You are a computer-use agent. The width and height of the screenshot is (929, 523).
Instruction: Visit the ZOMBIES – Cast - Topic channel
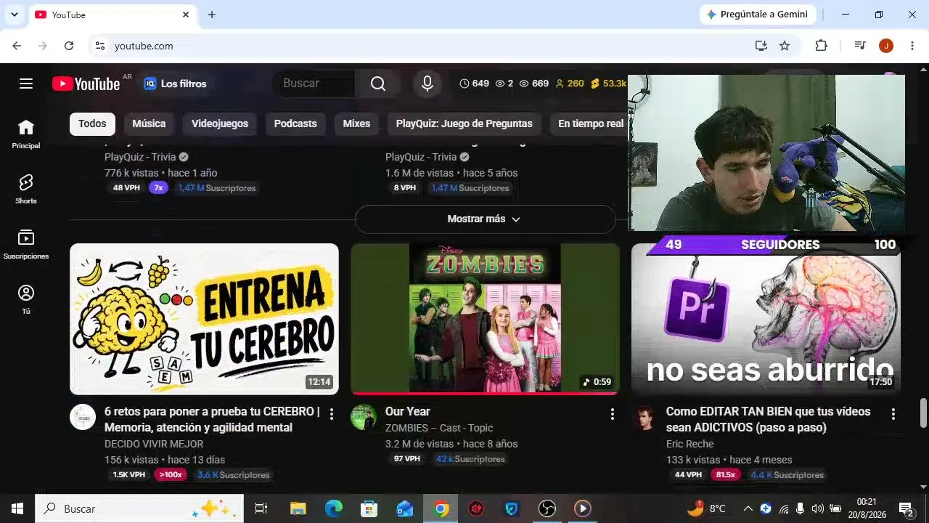(x=439, y=428)
